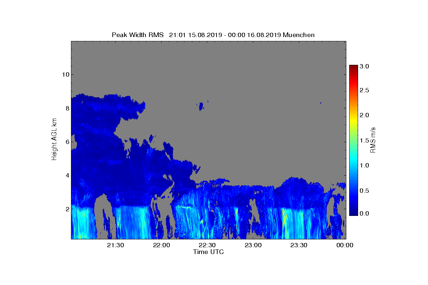Click the Muenchen location text in the title
The image size is (428, 285).
click(299, 35)
